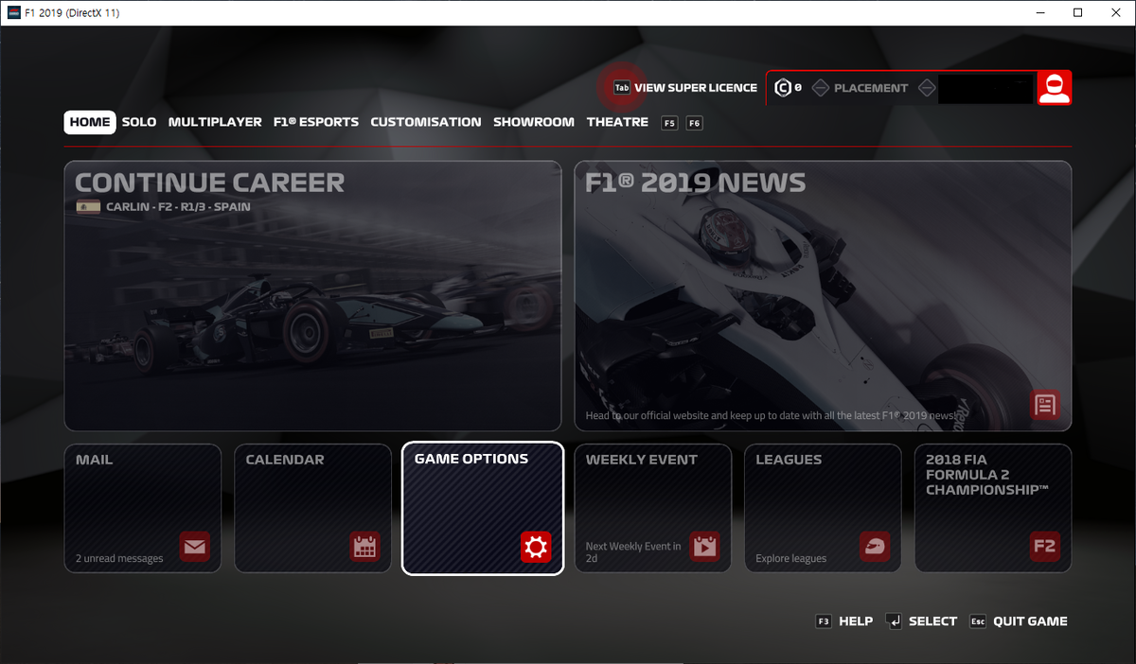Select the CONTINUE CAREER tile
This screenshot has height=664, width=1136.
(x=312, y=295)
